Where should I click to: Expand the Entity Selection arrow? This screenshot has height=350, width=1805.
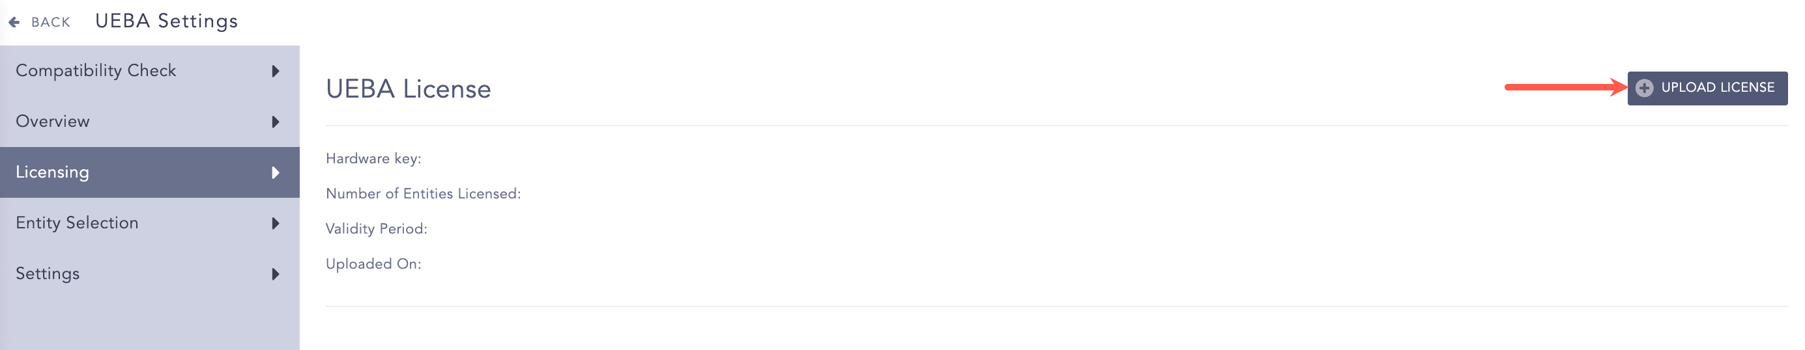pos(276,223)
